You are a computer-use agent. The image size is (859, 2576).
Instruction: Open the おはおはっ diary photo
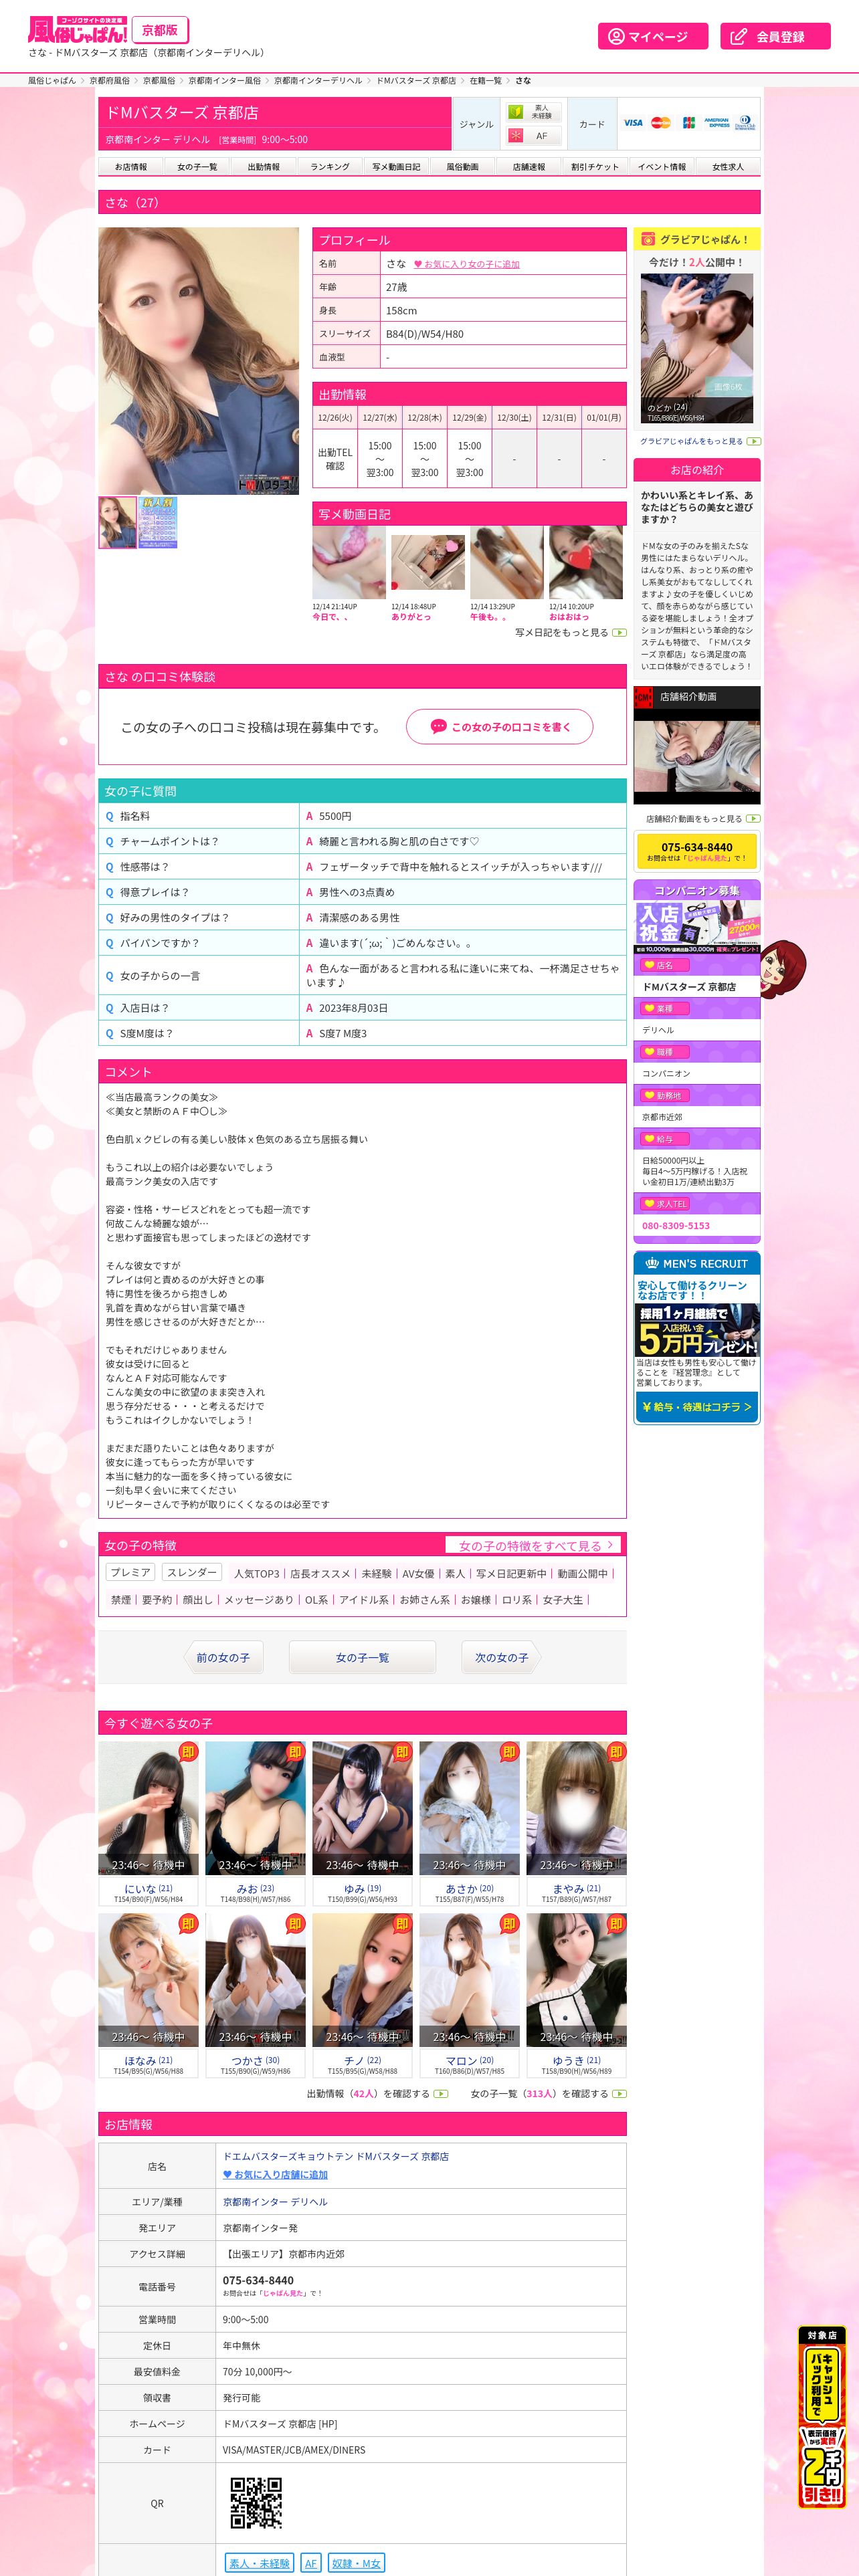click(x=586, y=563)
